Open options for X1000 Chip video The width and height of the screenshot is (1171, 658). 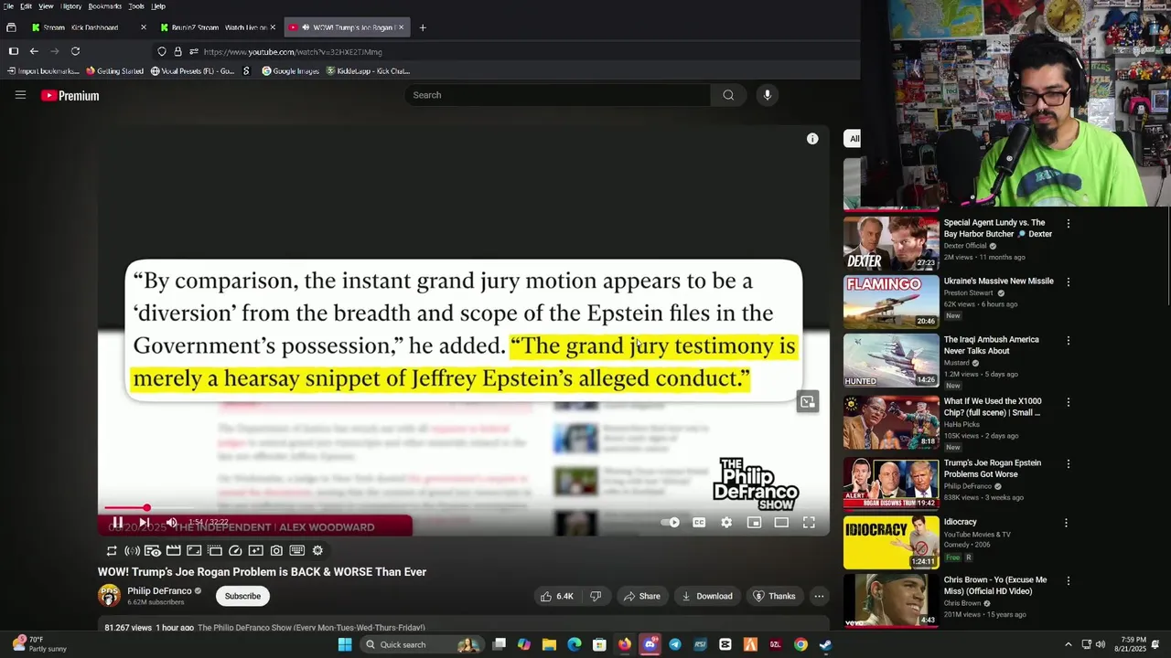(1068, 402)
